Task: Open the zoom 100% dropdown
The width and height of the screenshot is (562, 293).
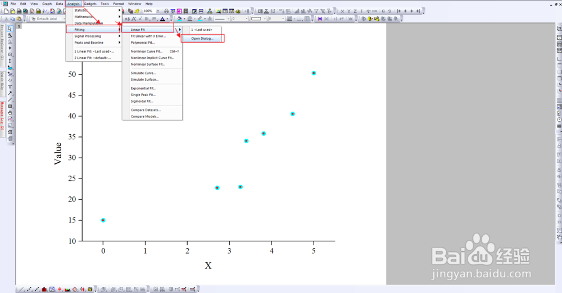Action: (158, 11)
